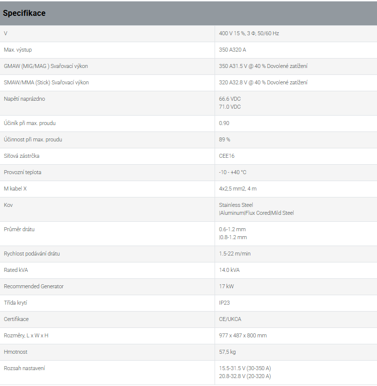Select the 4x2,5 mm2, 4 m cable value
Screen dimensions: 377x386
[x=238, y=189]
